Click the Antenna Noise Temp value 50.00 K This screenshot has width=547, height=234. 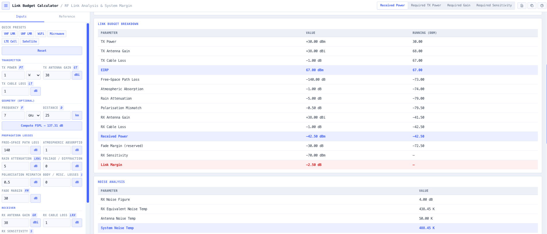coord(426,218)
